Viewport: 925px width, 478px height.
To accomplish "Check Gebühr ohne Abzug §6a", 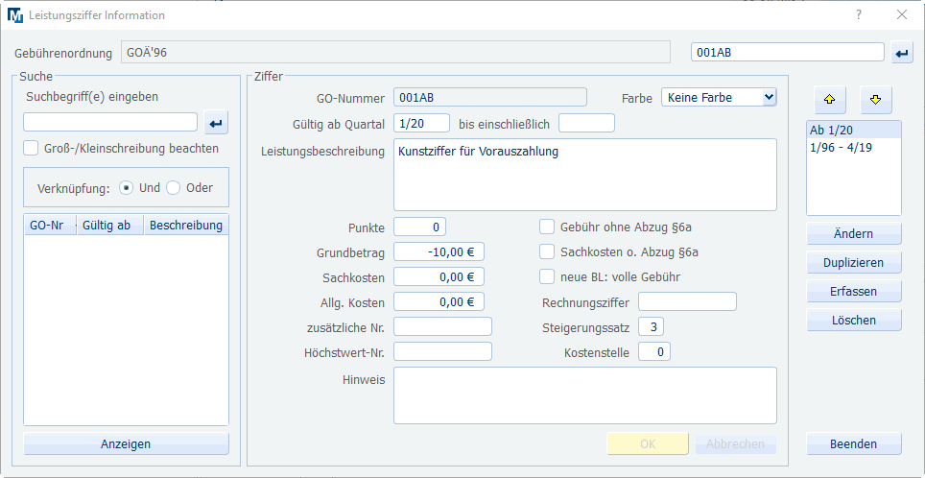I will pyautogui.click(x=548, y=226).
